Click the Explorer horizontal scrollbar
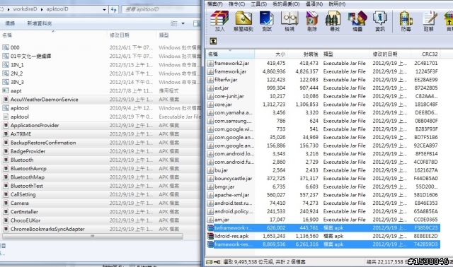The width and height of the screenshot is (453, 267). [93, 236]
